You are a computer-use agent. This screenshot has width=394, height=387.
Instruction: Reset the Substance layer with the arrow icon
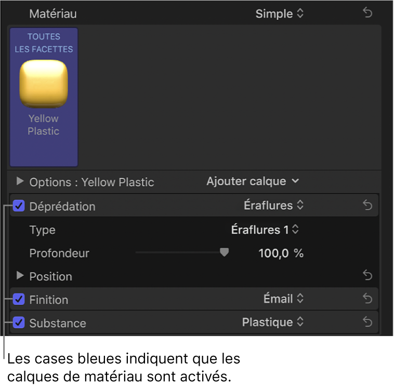[x=367, y=322]
